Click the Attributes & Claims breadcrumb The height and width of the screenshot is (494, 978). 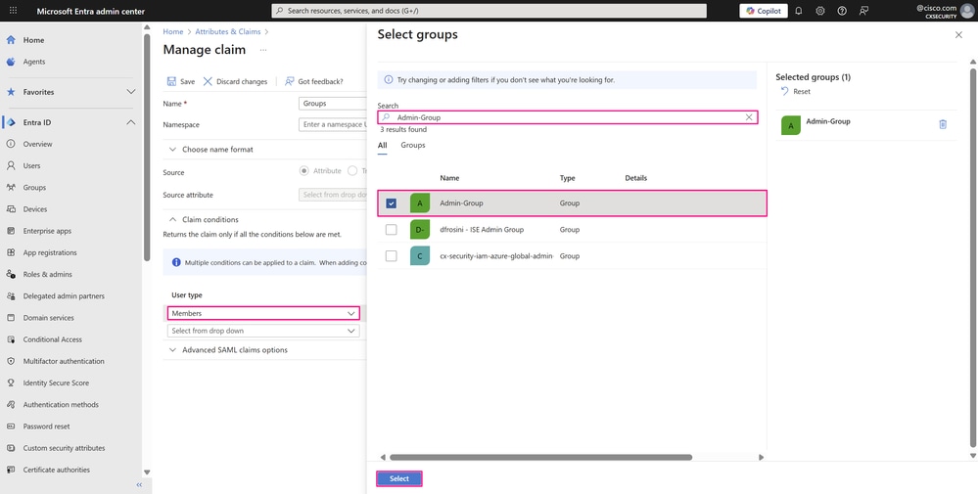click(228, 31)
